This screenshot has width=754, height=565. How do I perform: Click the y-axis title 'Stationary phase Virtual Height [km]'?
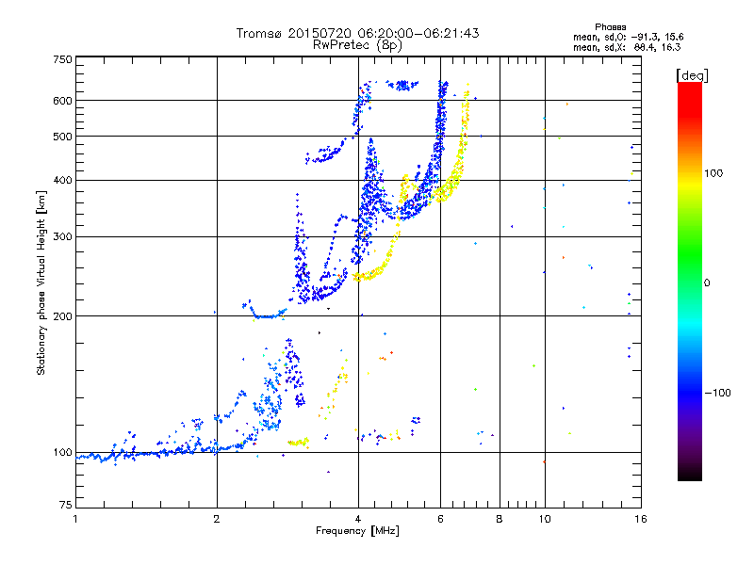tap(41, 282)
